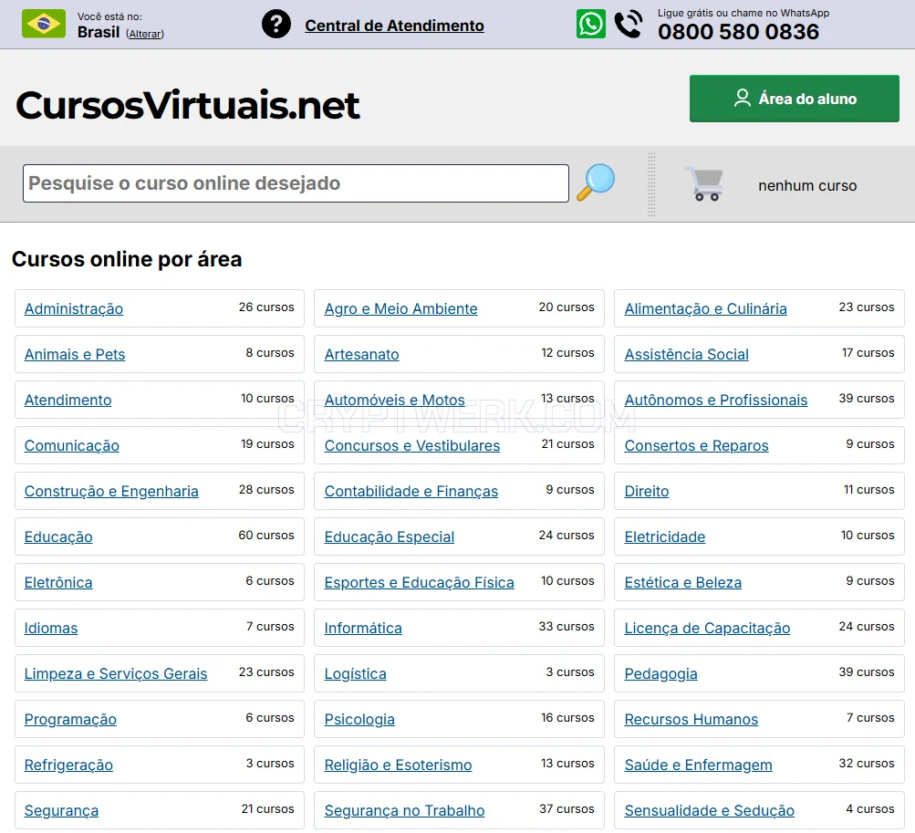The width and height of the screenshot is (915, 833).
Task: Focus the course search input field
Action: 296,183
